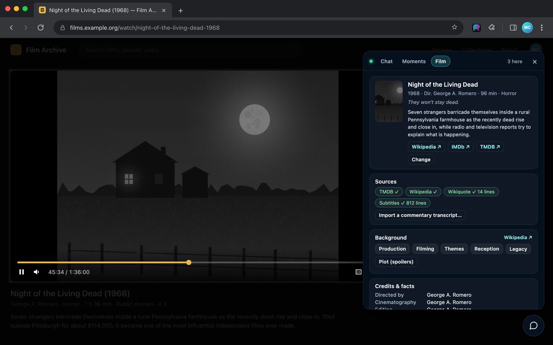Open a new browser tab
This screenshot has height=345, width=553.
(x=181, y=10)
